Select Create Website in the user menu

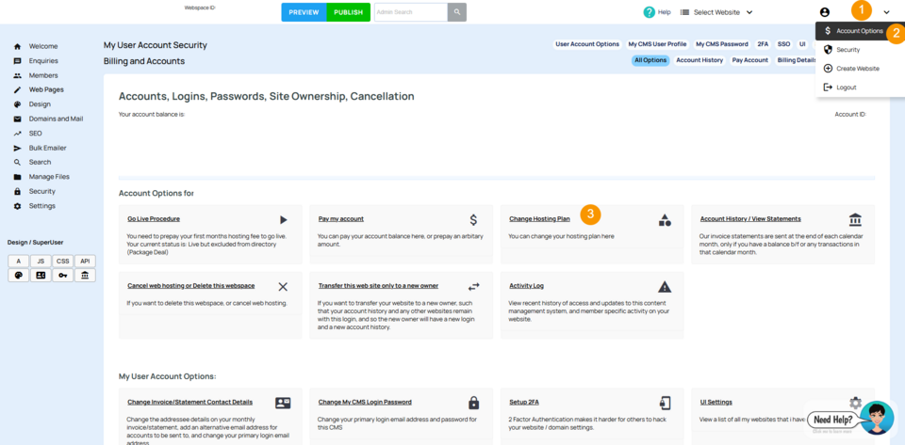[x=857, y=69]
